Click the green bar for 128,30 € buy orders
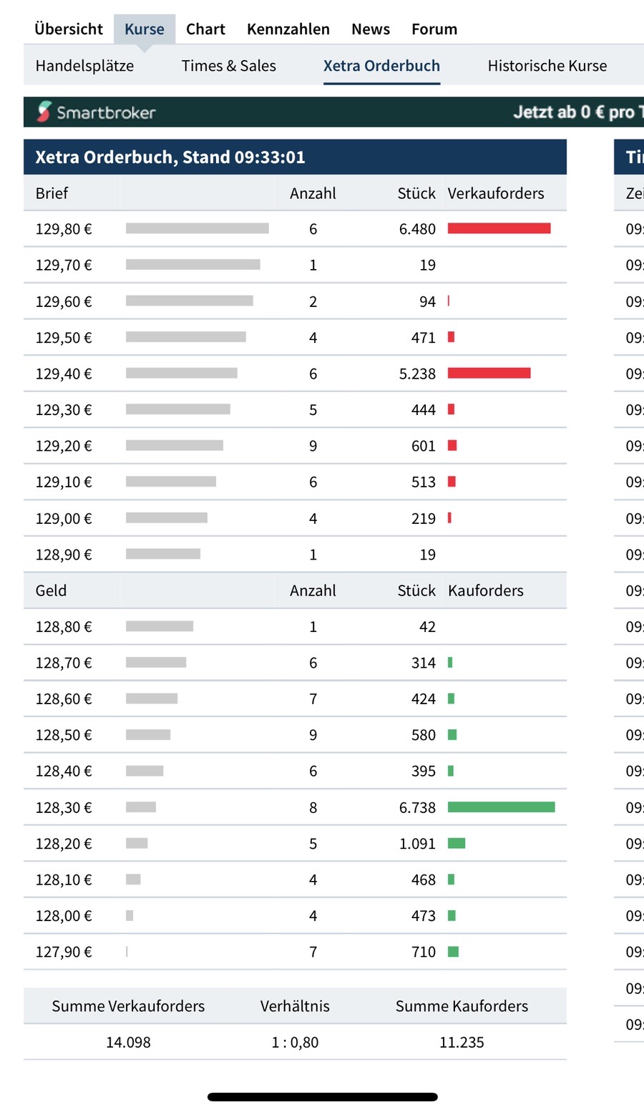The height and width of the screenshot is (1115, 644). click(501, 807)
